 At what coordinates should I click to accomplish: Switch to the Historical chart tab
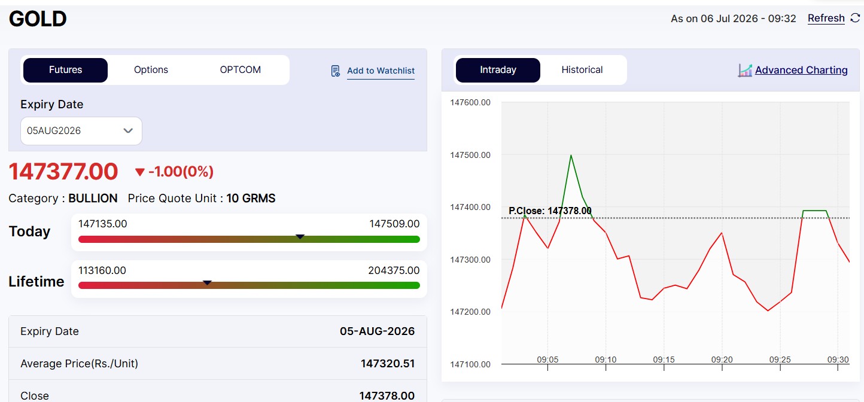[x=582, y=70]
